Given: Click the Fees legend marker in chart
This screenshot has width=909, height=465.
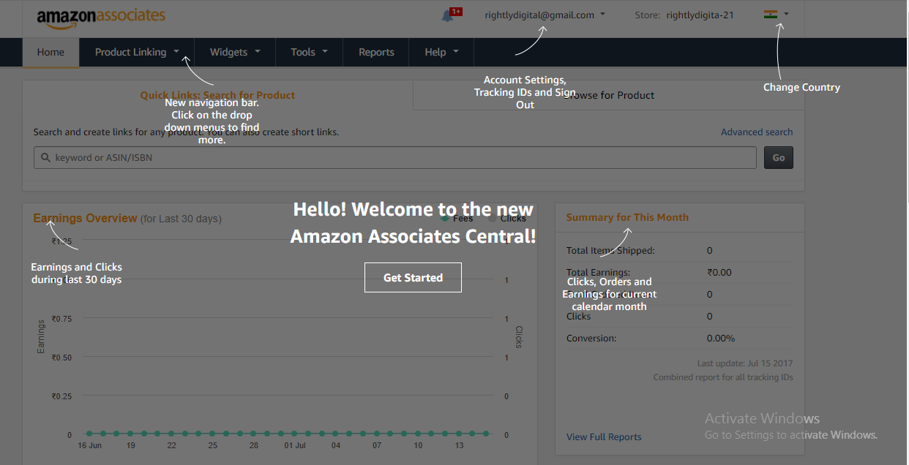Looking at the screenshot, I should coord(445,218).
